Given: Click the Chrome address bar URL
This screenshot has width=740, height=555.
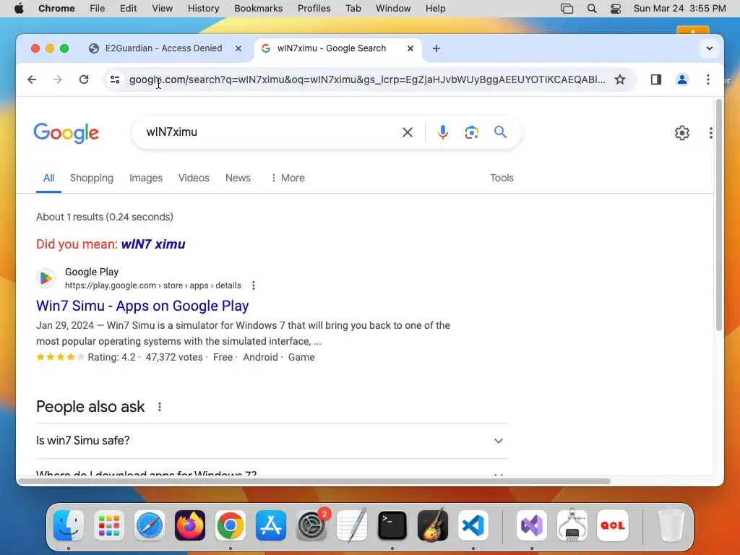Looking at the screenshot, I should (366, 79).
